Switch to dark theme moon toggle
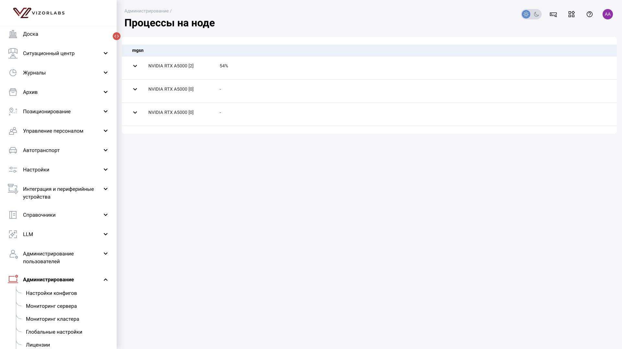 [x=536, y=14]
